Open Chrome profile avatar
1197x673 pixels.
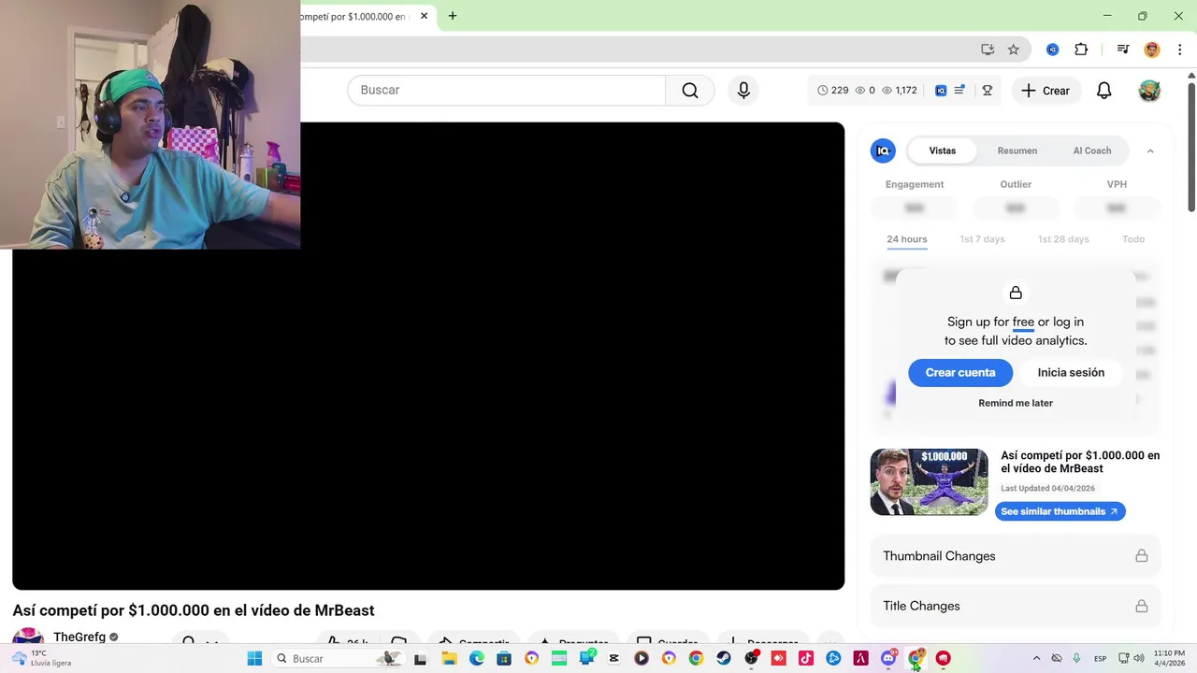click(x=1152, y=50)
